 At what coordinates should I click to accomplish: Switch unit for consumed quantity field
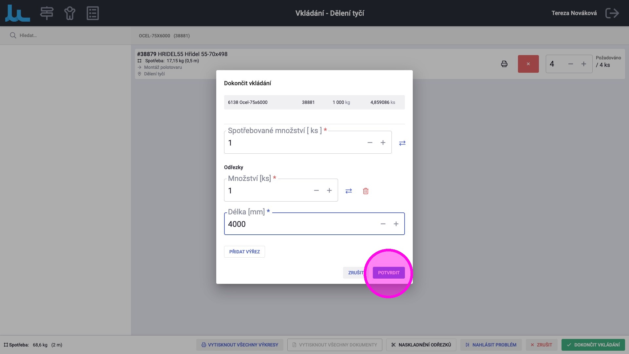tap(402, 143)
